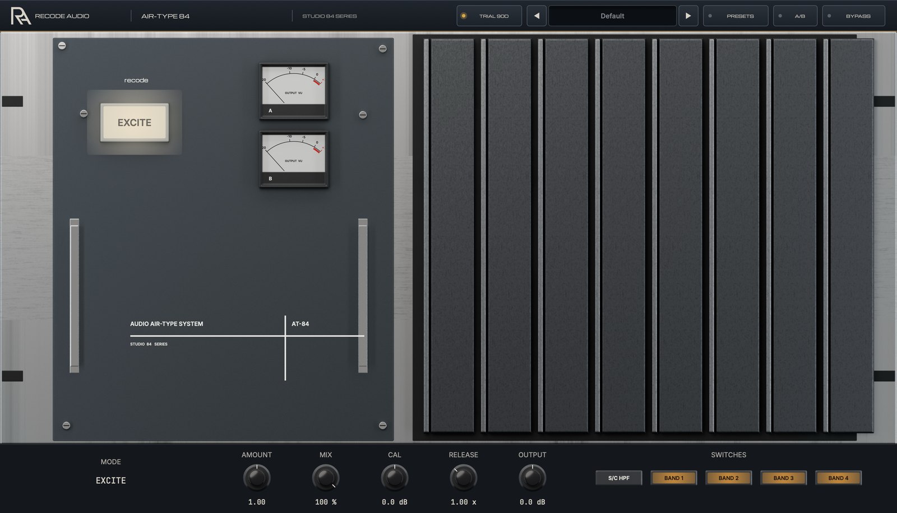Toggle the BYPASS button
The image size is (897, 513).
(853, 16)
